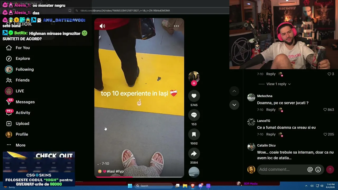The width and height of the screenshot is (338, 190).
Task: Open the video's three-dot options menu
Action: tap(176, 26)
